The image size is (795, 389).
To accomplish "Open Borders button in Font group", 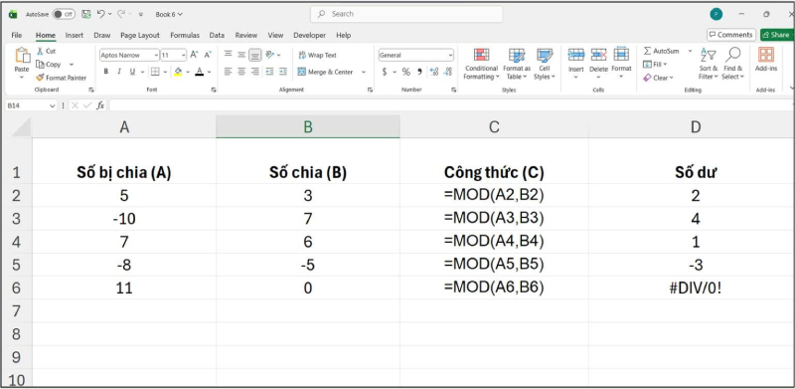I will point(155,72).
